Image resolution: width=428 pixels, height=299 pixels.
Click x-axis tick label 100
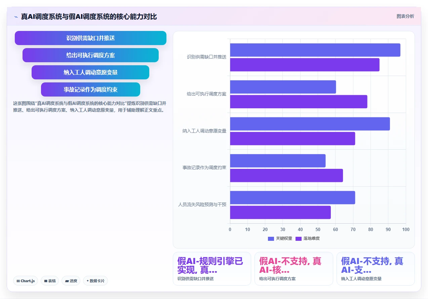pos(406,229)
